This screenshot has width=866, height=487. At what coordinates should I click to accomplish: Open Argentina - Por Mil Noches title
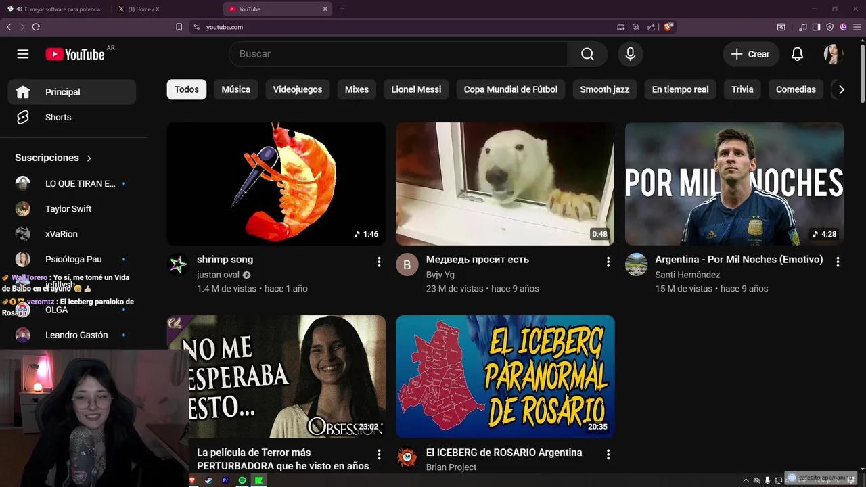(739, 260)
